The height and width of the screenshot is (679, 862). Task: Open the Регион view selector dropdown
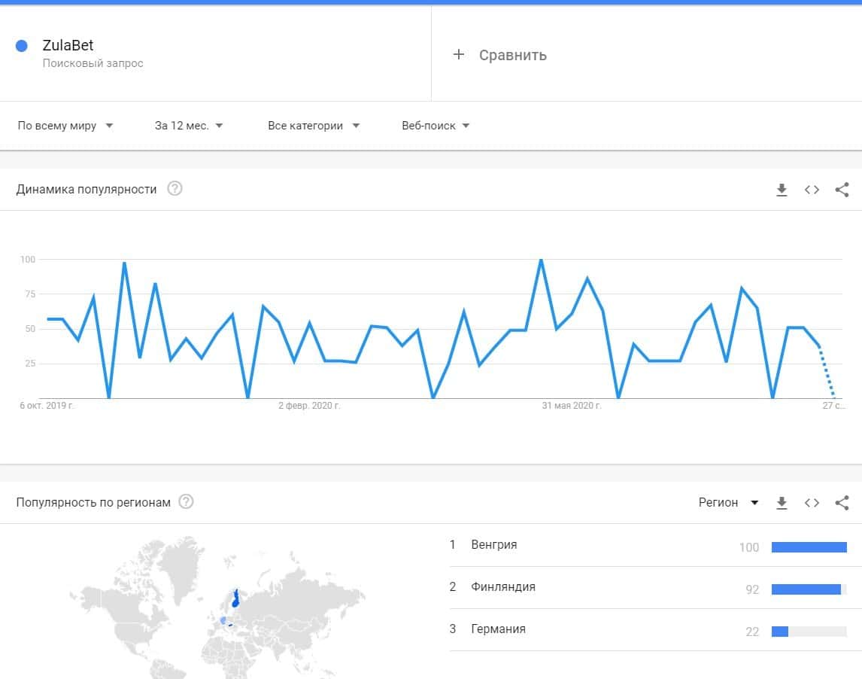pyautogui.click(x=728, y=503)
